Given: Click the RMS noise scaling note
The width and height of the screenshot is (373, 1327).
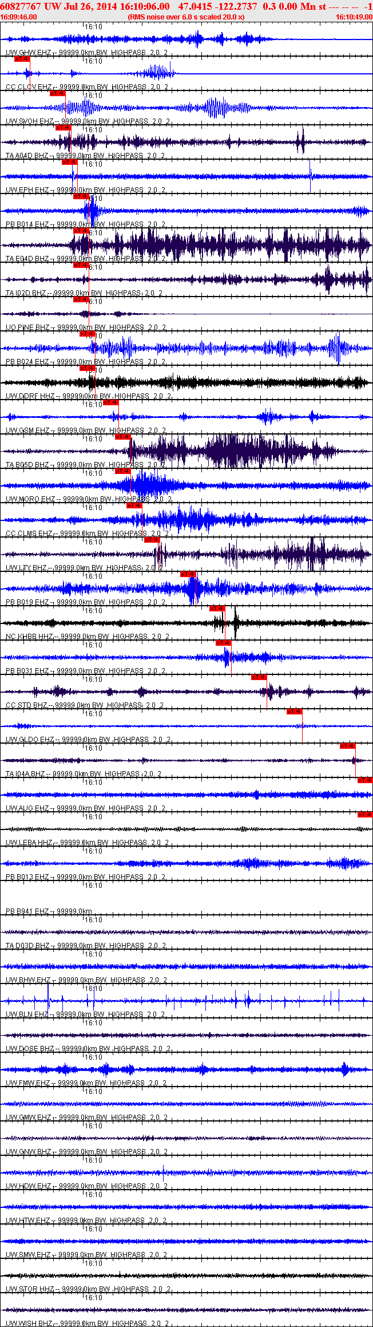Looking at the screenshot, I should [186, 17].
